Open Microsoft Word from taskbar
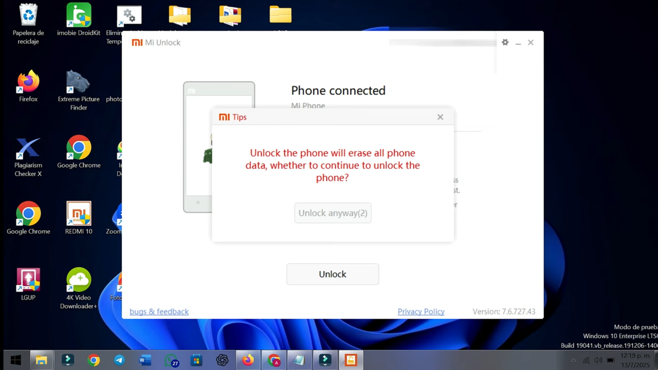This screenshot has height=370, width=658. point(145,360)
